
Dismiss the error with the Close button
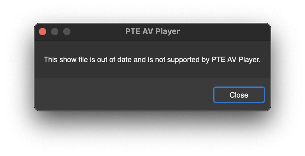pyautogui.click(x=239, y=95)
